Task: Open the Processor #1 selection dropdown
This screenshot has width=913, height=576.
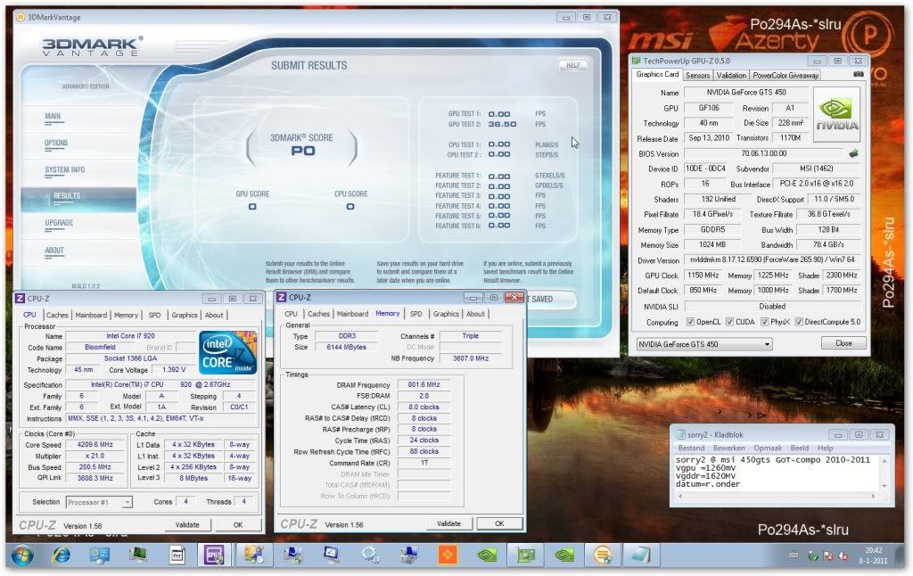Action: click(x=99, y=502)
